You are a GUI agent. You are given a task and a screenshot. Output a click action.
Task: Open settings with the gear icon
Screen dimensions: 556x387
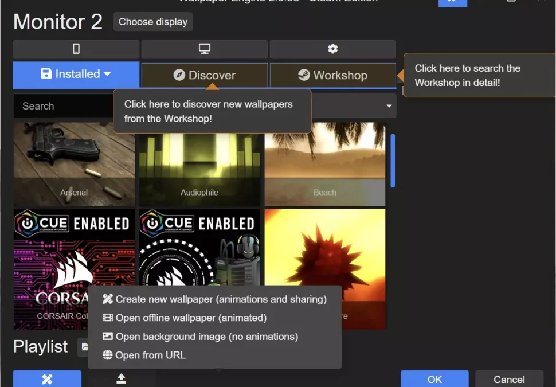pos(332,49)
